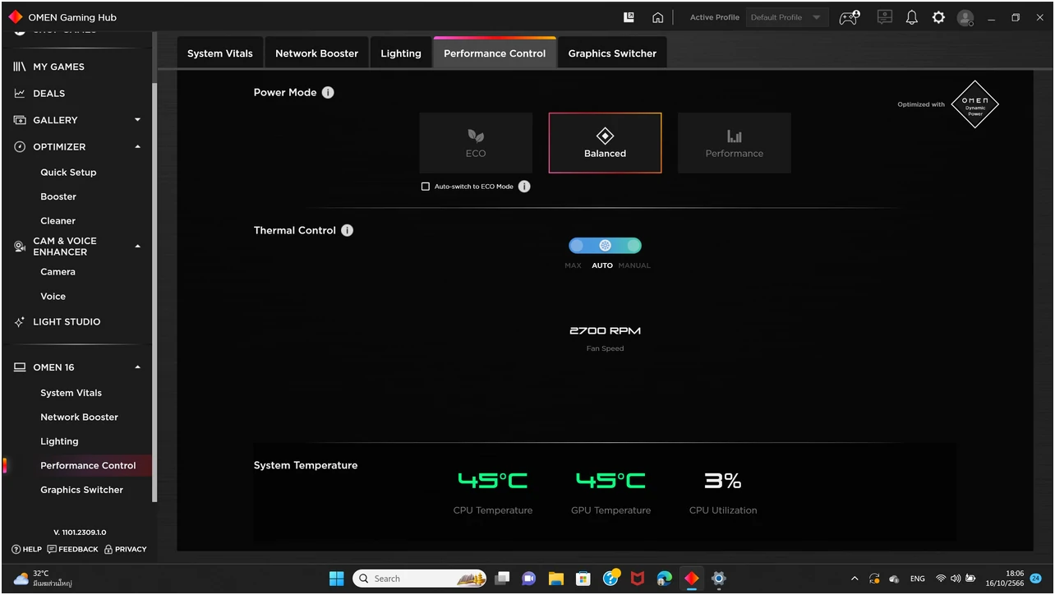Click the OMEN Dynamic Power diamond logo
1055x595 pixels.
[x=974, y=104]
